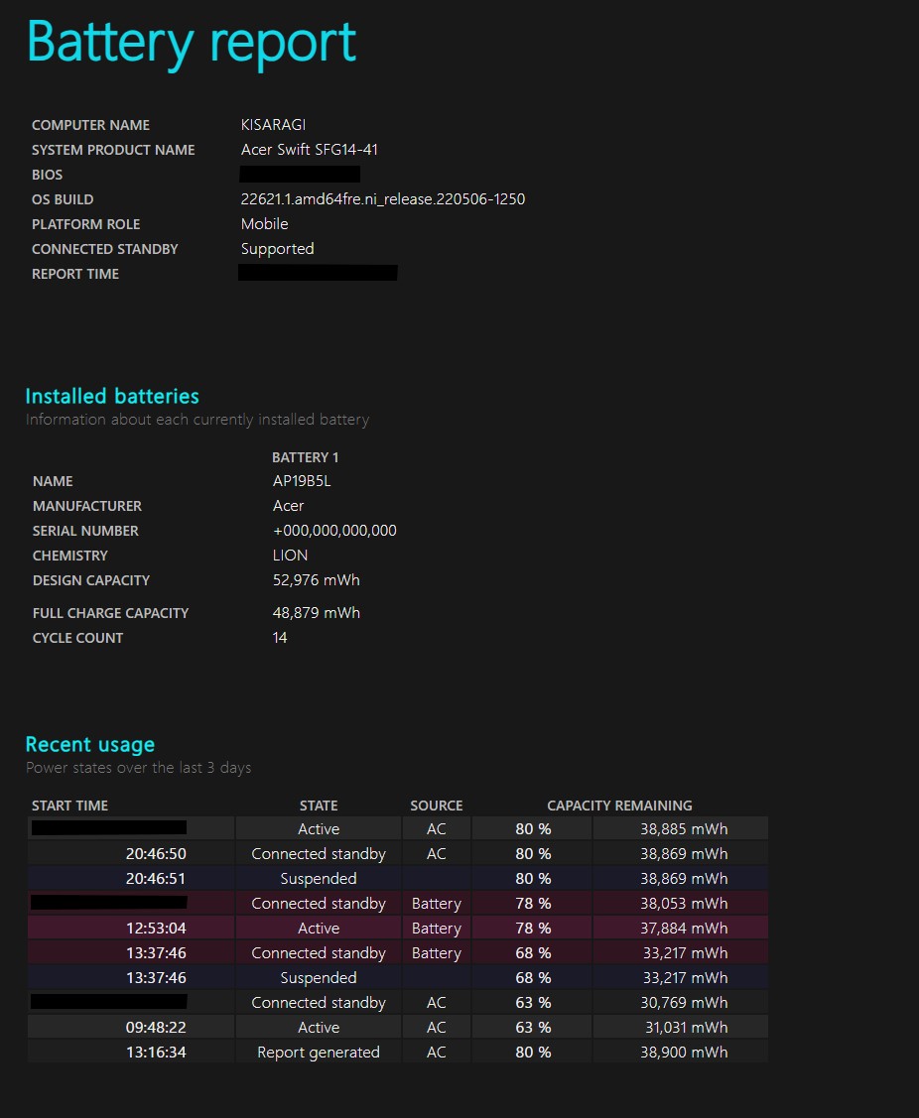Image resolution: width=919 pixels, height=1118 pixels.
Task: Click the 12:53:04 Active battery row
Action: point(398,929)
